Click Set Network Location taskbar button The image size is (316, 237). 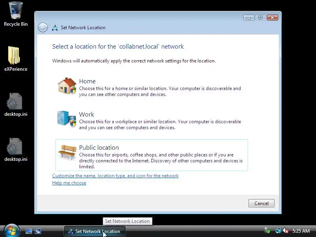pos(95,231)
